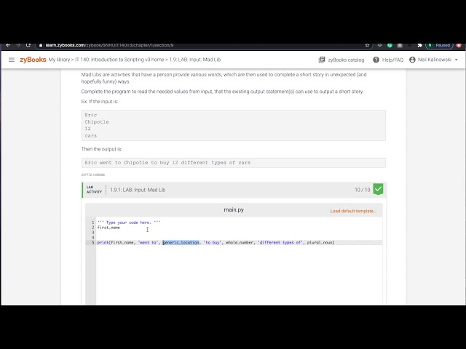Viewport: 466px width, 349px height.
Task: Click whole_number in the print statement
Action: pyautogui.click(x=240, y=243)
